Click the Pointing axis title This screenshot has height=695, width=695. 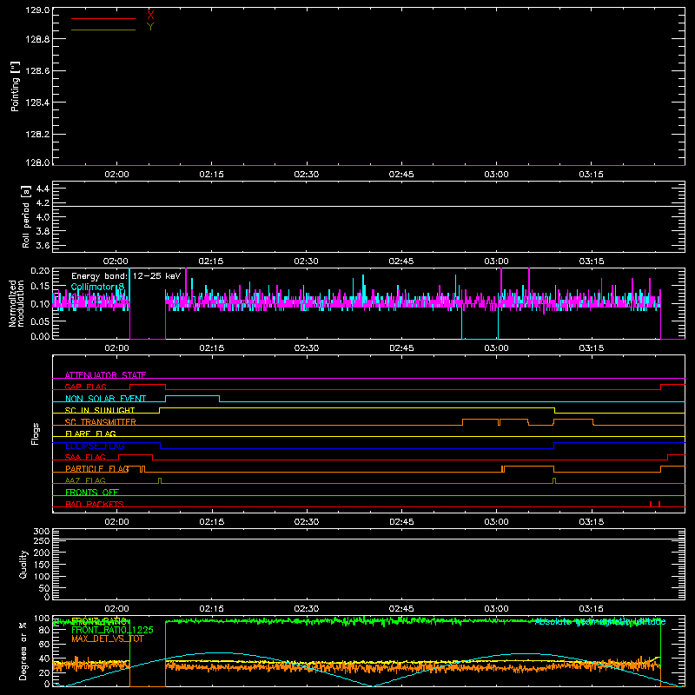coord(15,86)
